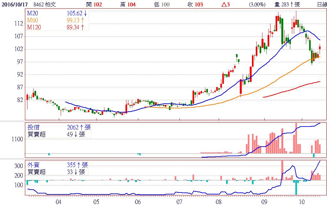327x211 pixels.
Task: Click the 09 month marker on time axis
Action: [x=264, y=202]
